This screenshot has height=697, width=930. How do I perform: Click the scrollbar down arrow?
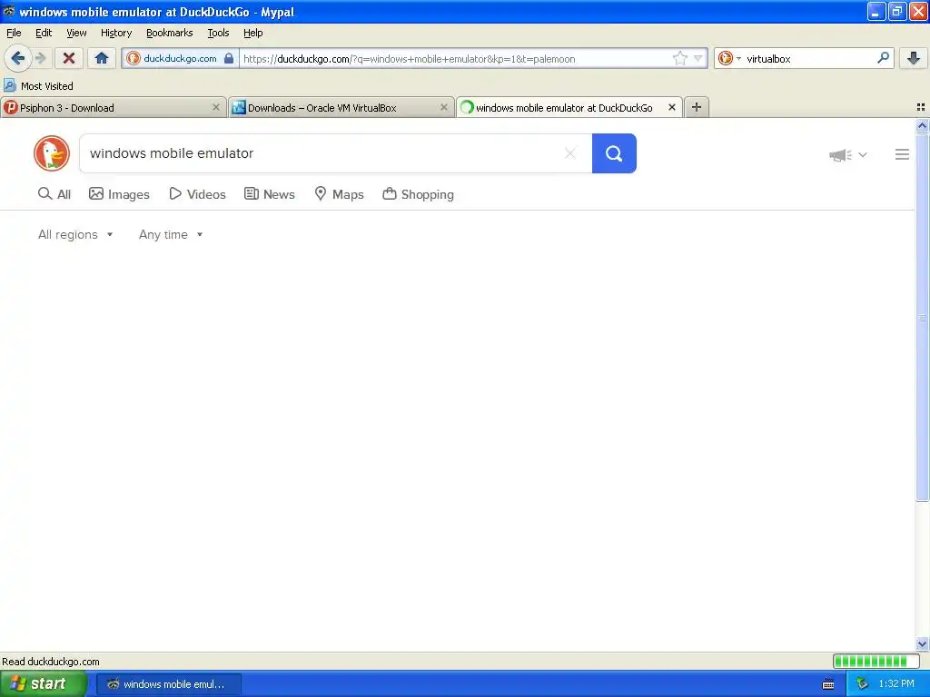(x=922, y=643)
